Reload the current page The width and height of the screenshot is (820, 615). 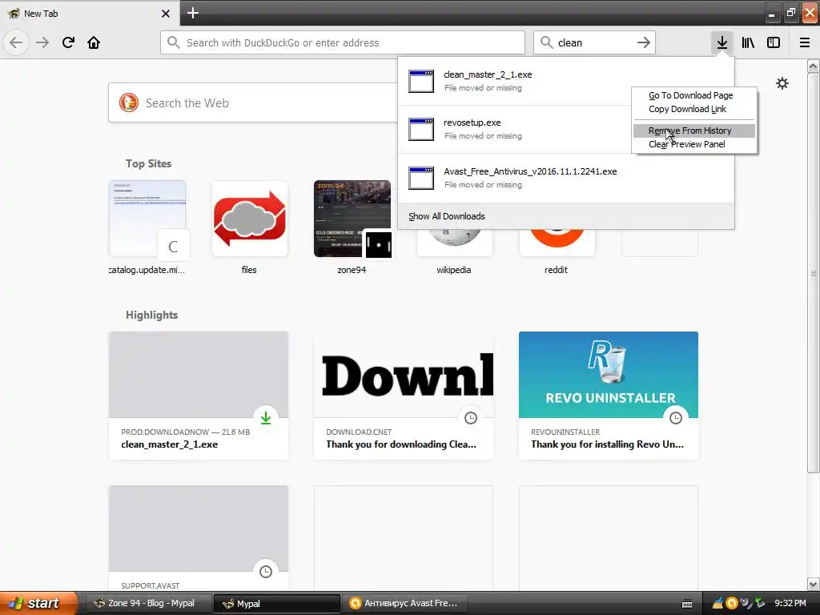pyautogui.click(x=68, y=42)
